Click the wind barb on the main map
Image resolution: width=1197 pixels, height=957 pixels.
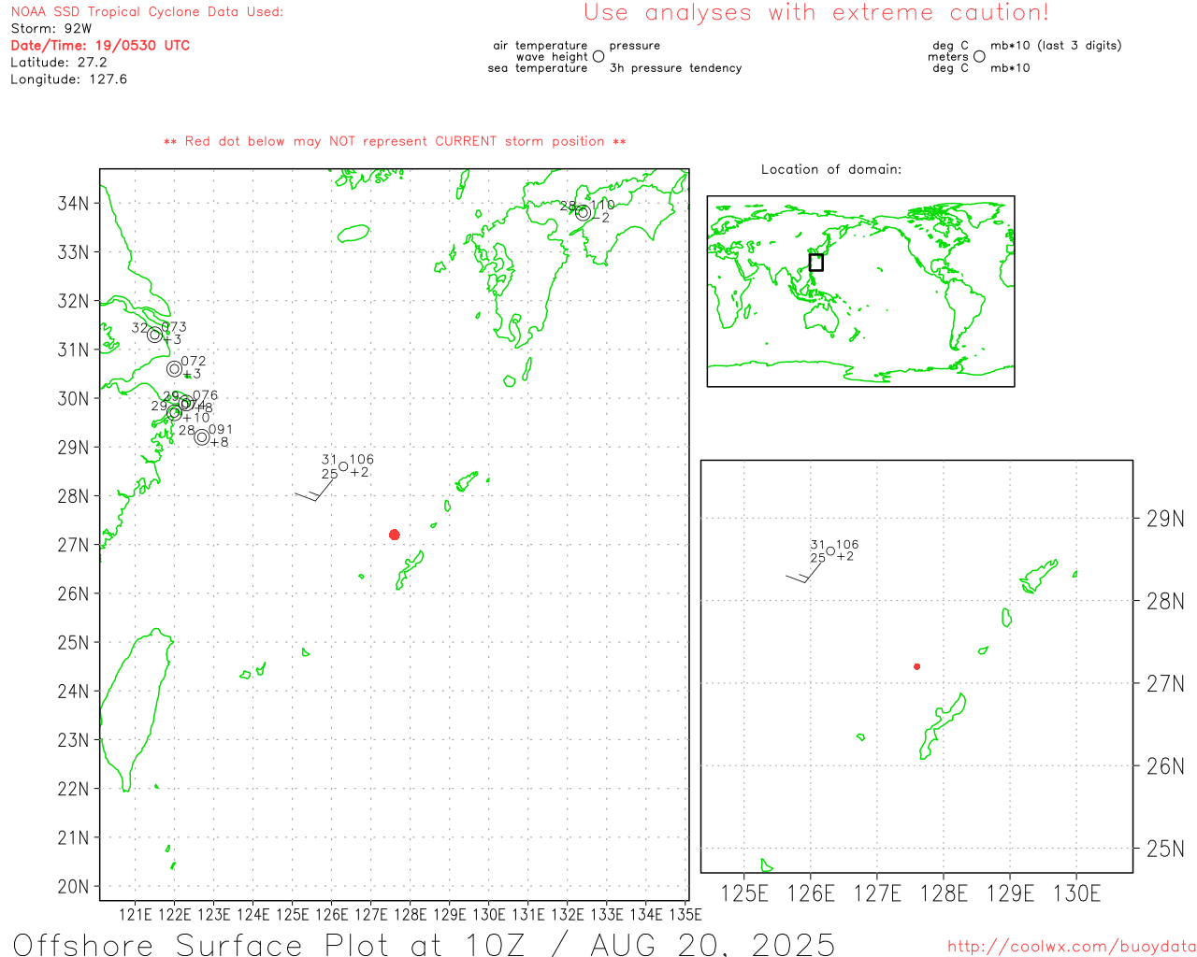click(315, 490)
